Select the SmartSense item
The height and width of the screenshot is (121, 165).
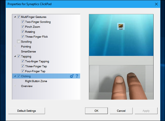[28, 51]
